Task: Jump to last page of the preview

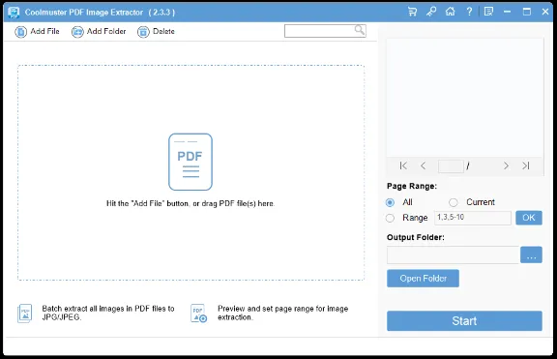Action: click(526, 165)
